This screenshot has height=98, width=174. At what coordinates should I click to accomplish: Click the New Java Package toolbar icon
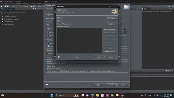[x=26, y=6]
